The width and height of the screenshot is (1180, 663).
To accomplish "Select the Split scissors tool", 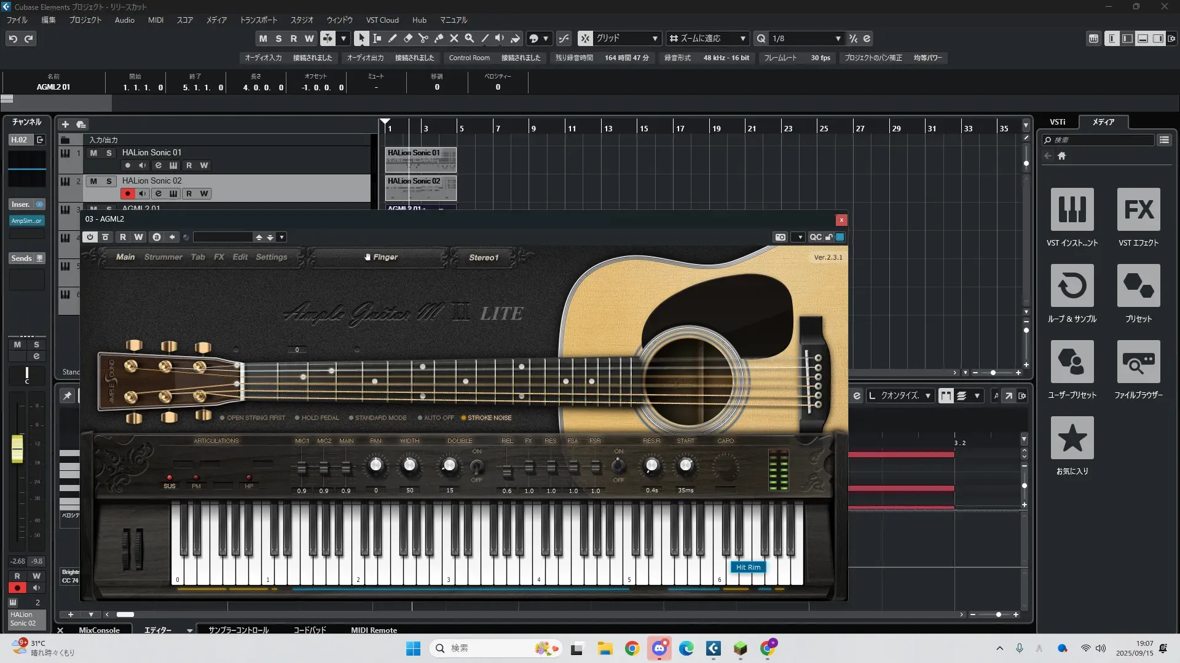I will click(x=423, y=38).
